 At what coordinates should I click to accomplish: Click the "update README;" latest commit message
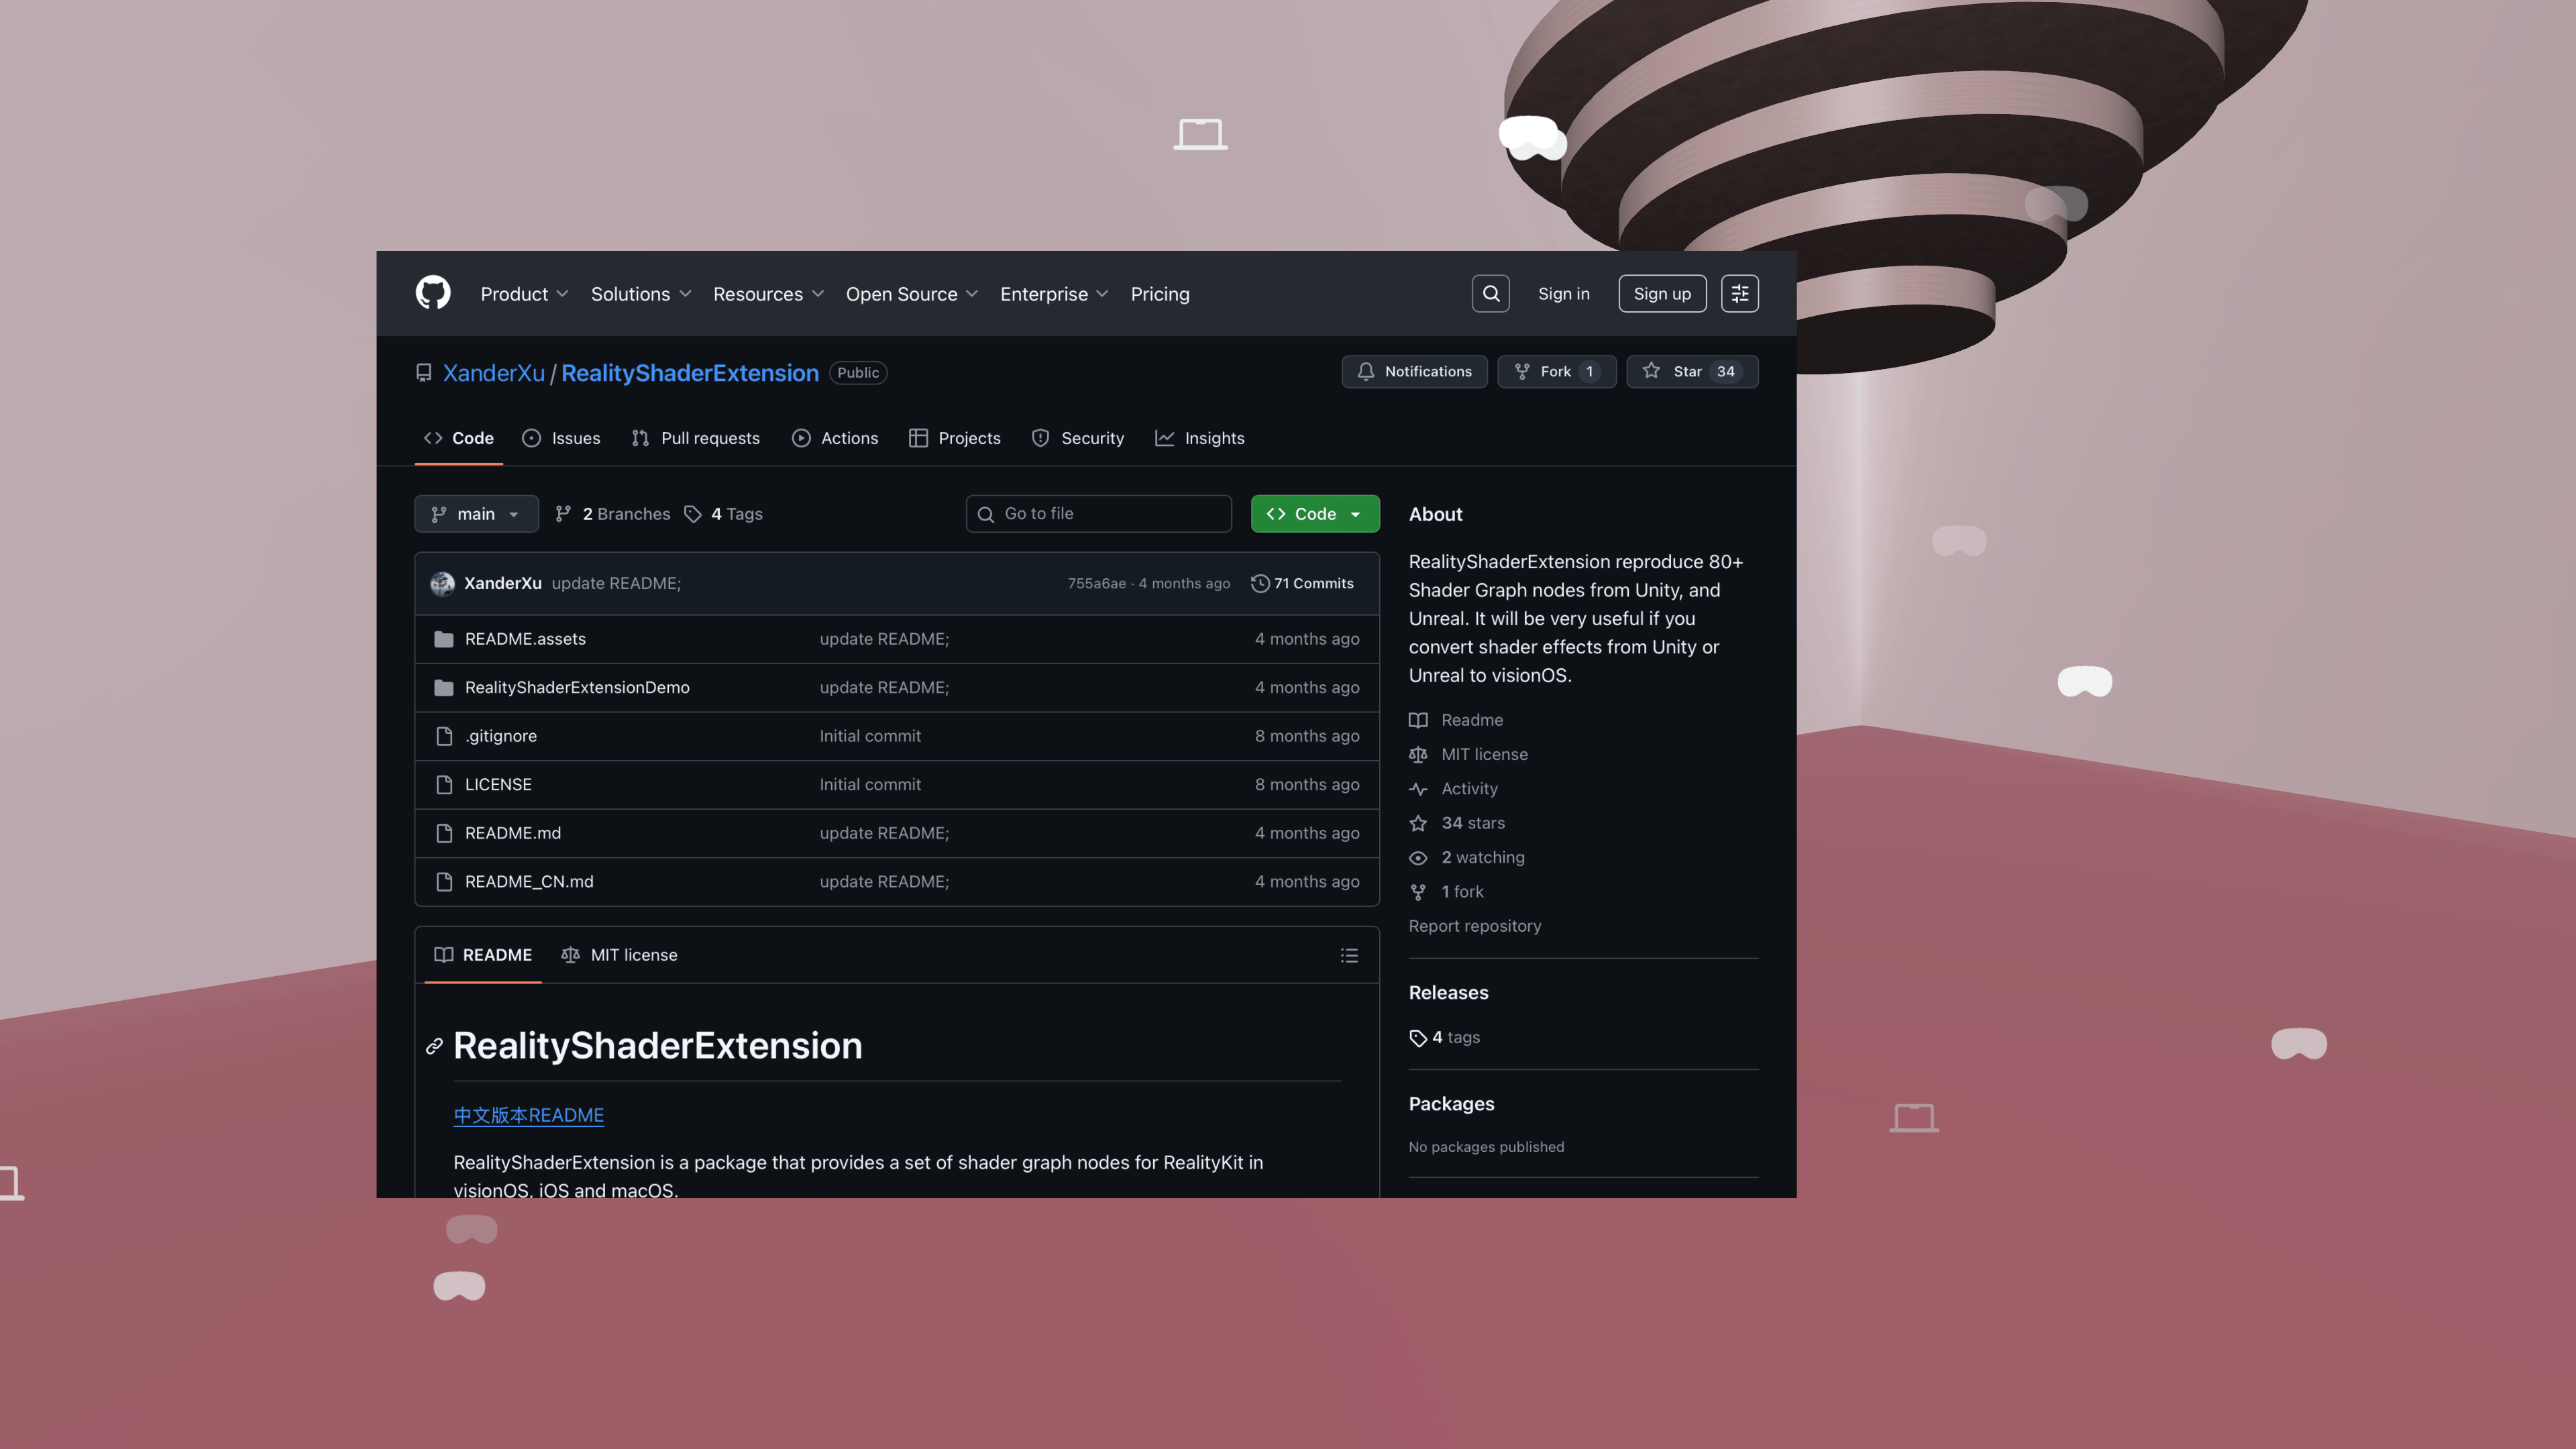point(616,583)
